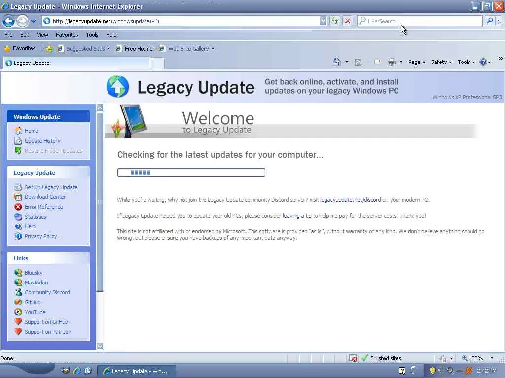Open the Mastodon link
Viewport: 505px width, 378px height.
pos(36,283)
